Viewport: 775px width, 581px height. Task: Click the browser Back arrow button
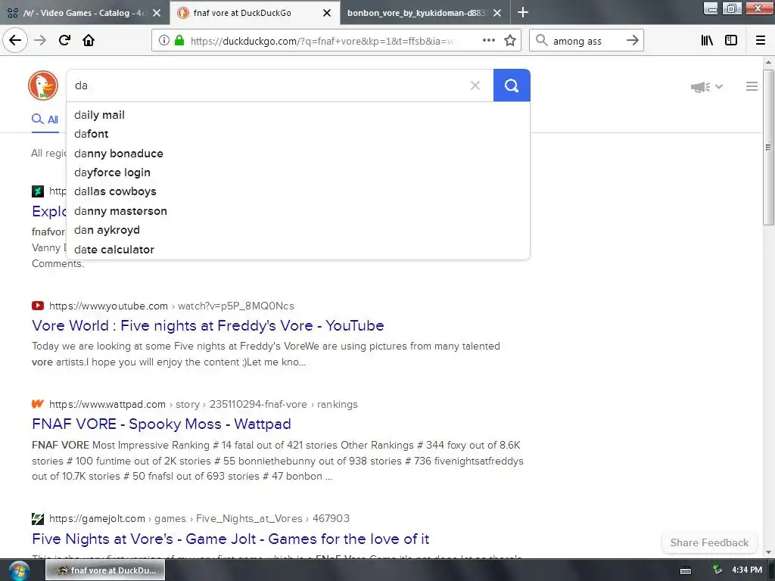[15, 40]
